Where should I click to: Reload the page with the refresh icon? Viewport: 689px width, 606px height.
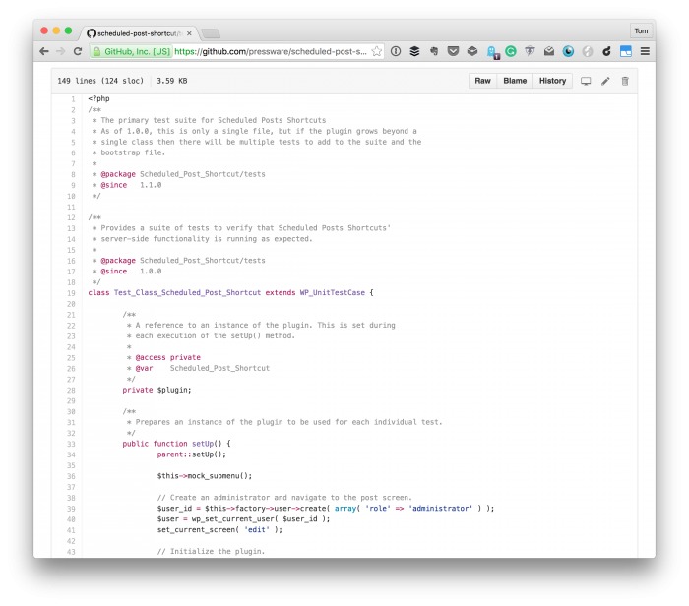click(78, 51)
